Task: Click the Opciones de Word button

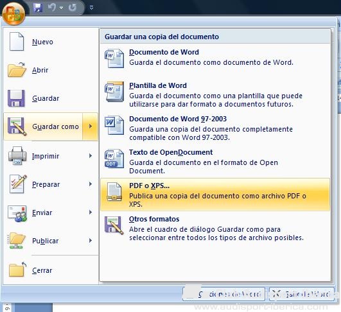Action: (223, 294)
